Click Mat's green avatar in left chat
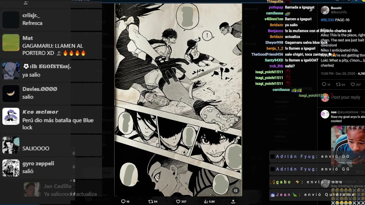The width and height of the screenshot is (365, 205). click(11, 42)
